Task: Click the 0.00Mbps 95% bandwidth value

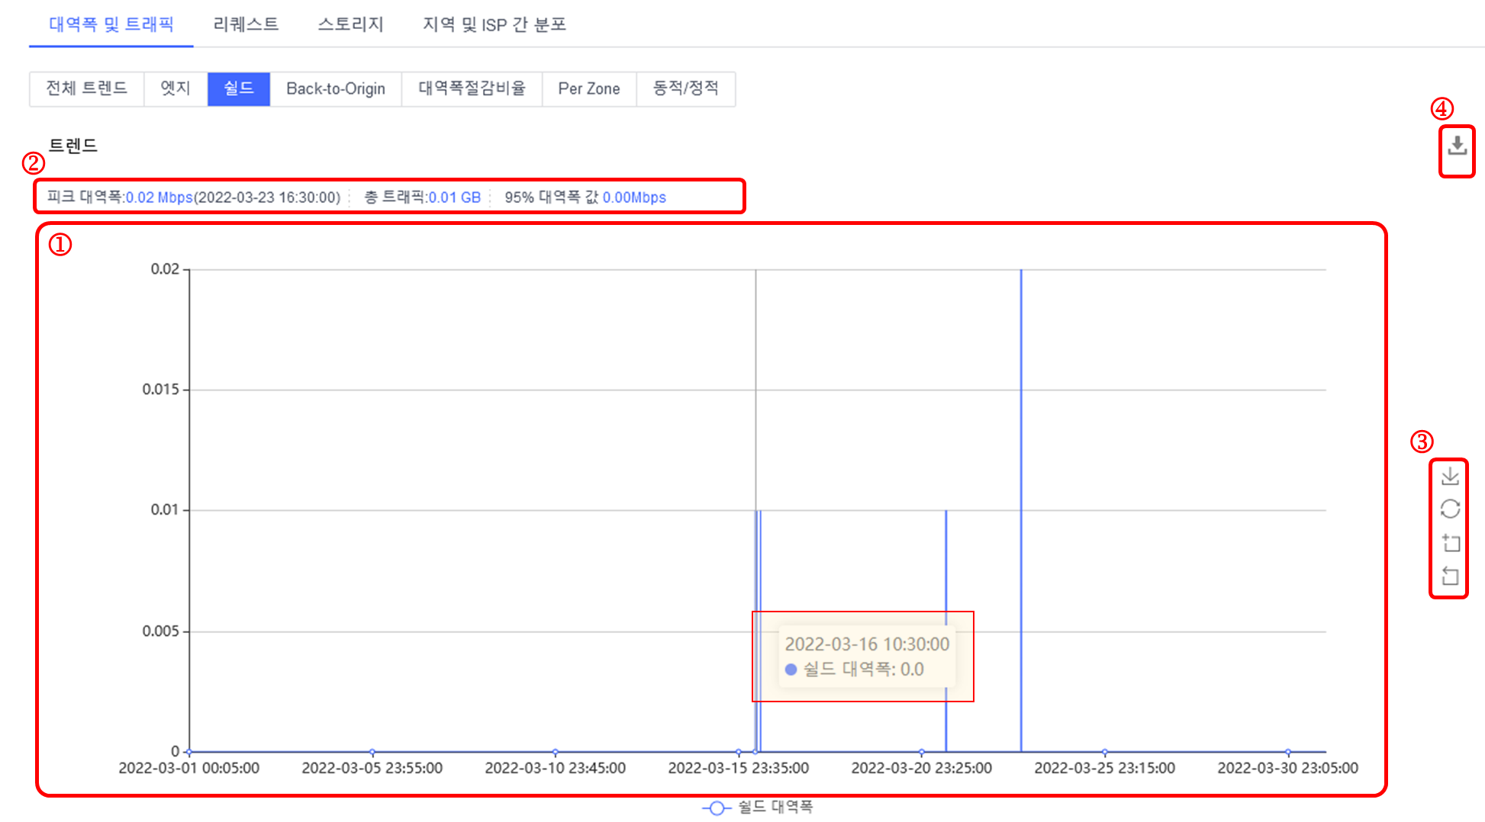Action: (634, 197)
